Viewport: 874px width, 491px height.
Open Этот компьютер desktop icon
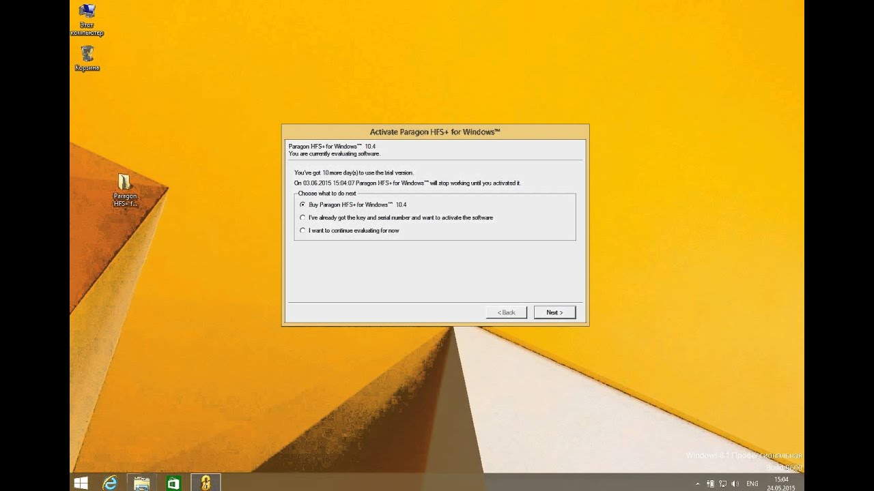coord(87,20)
